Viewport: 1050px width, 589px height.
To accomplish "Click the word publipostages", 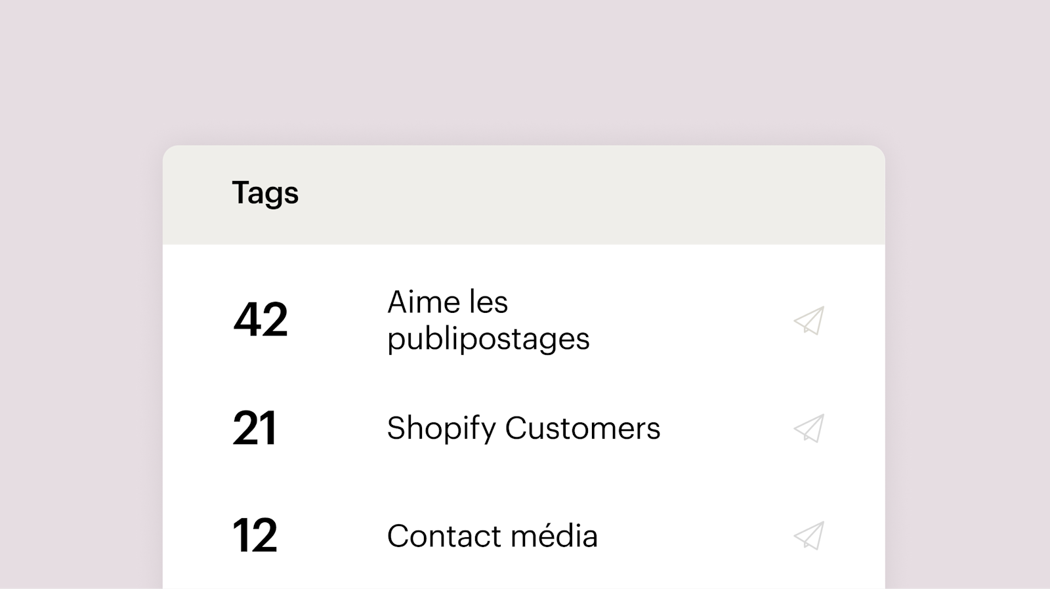I will pos(488,339).
